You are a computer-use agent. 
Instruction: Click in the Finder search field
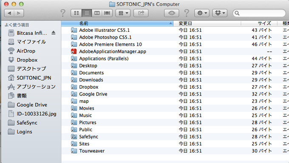[260, 13]
